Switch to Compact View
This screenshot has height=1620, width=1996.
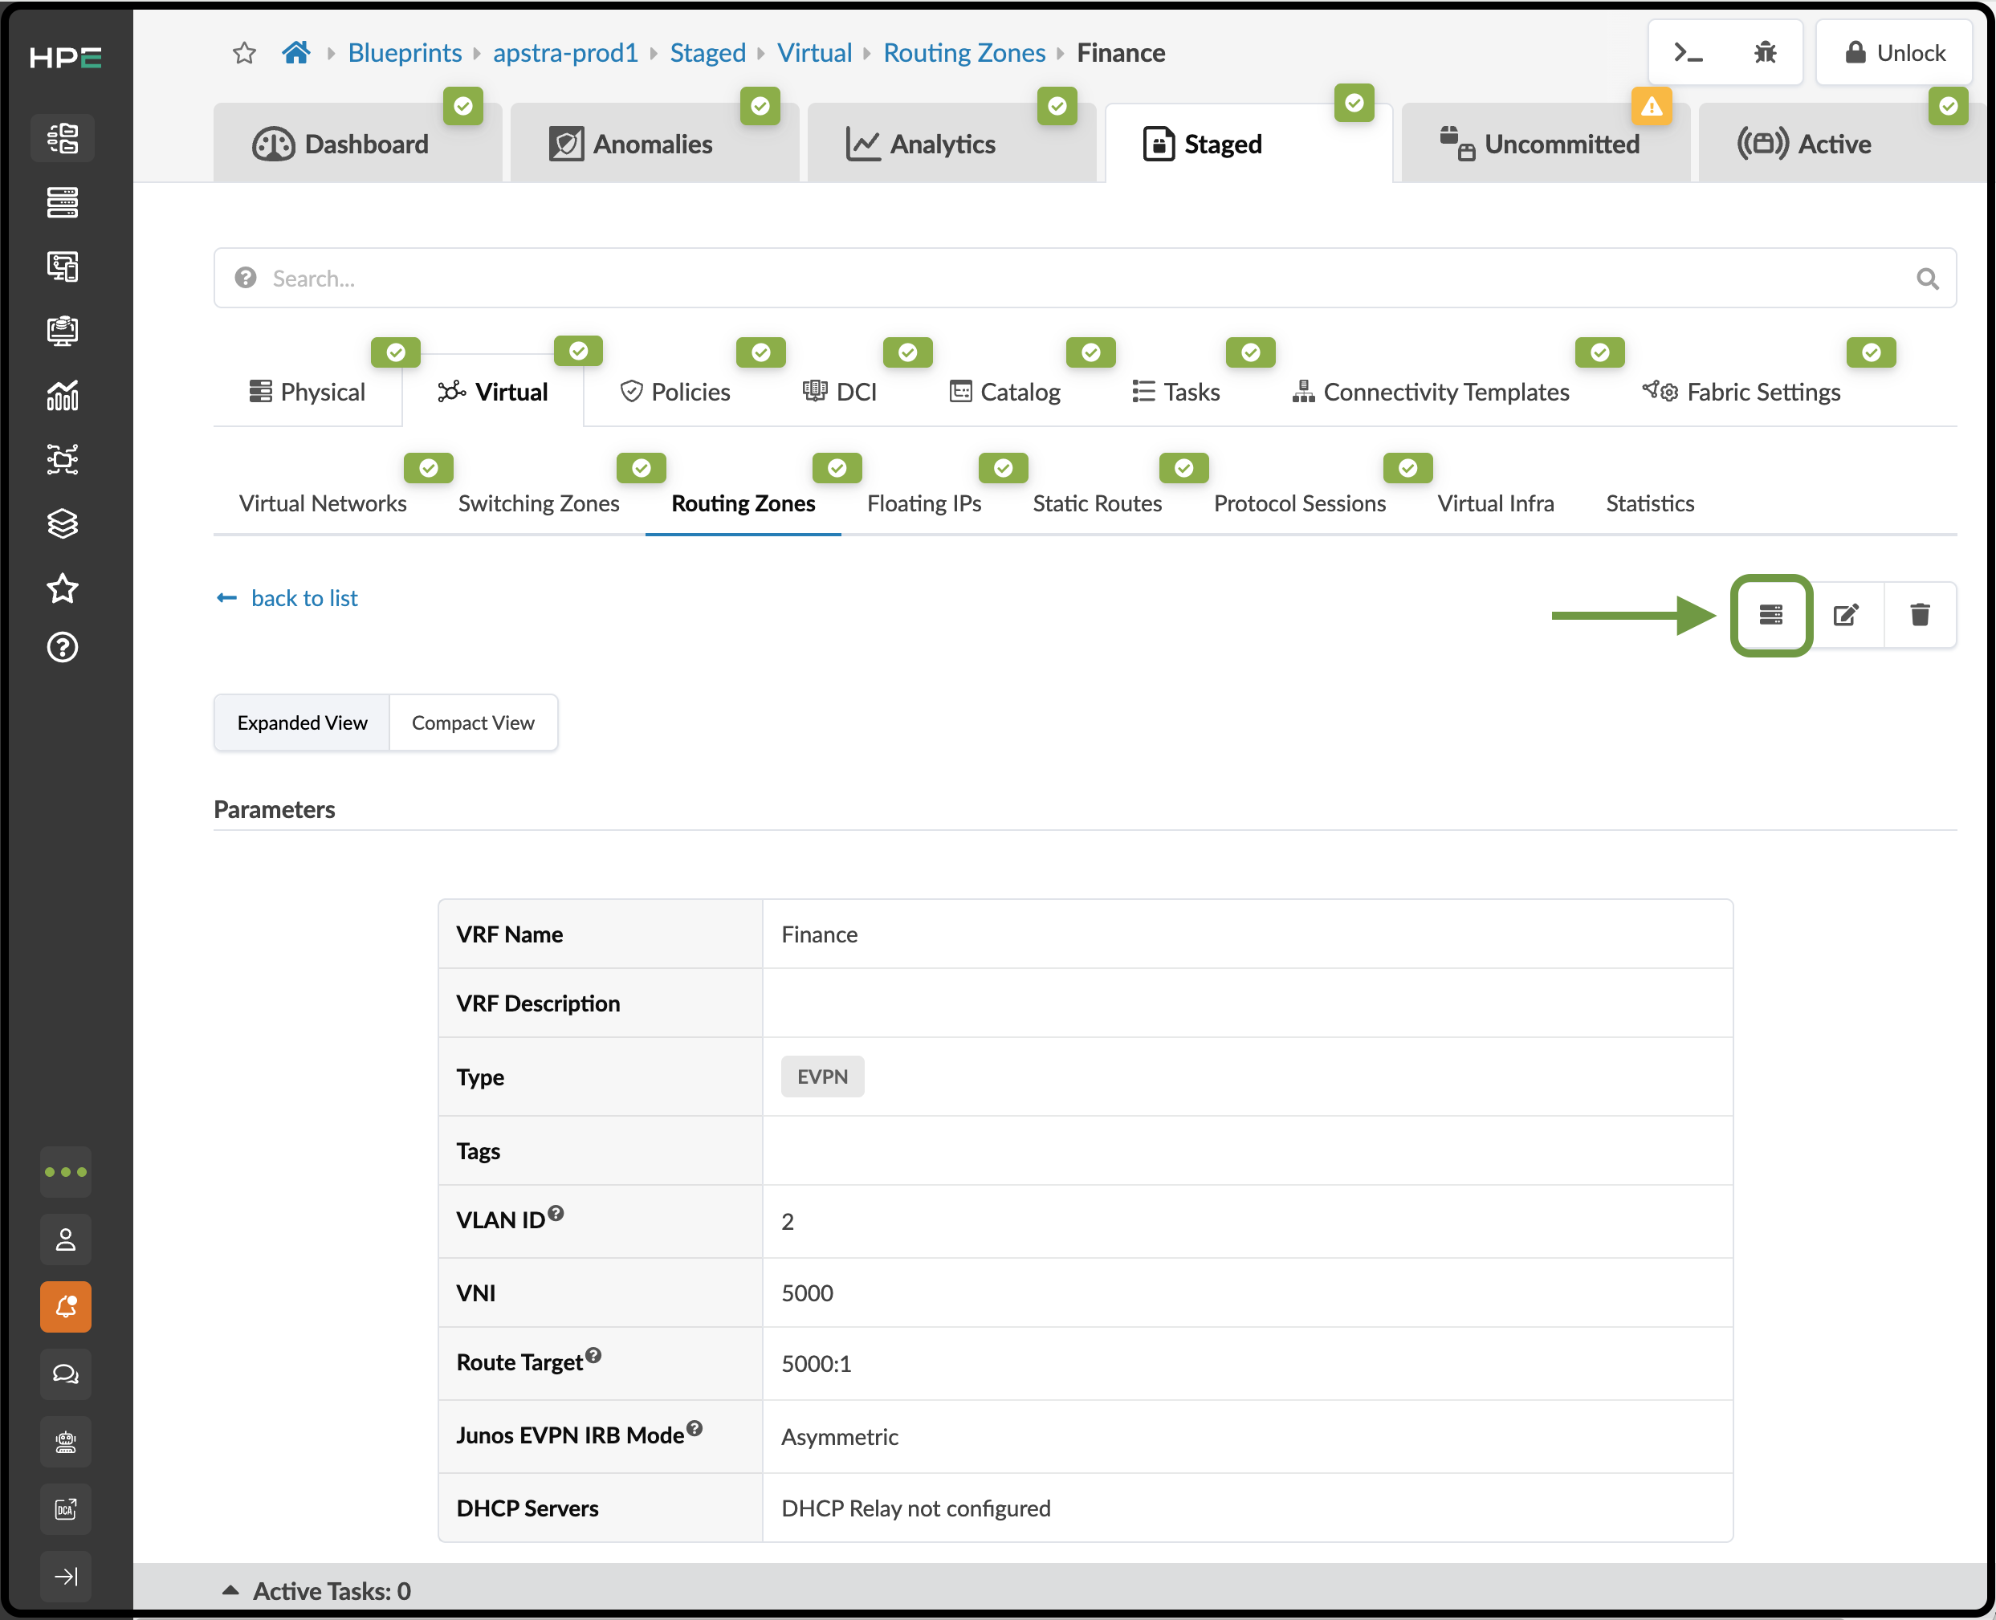(x=473, y=722)
